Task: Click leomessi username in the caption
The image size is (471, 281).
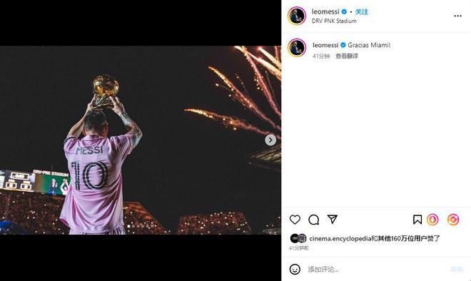Action: click(x=325, y=45)
